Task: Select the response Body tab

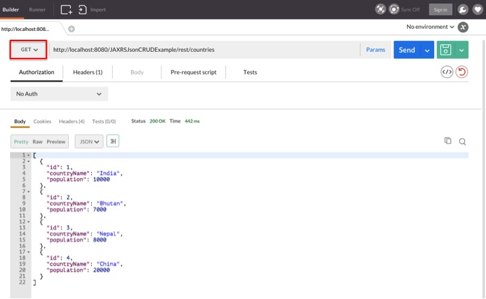Action: [x=20, y=121]
